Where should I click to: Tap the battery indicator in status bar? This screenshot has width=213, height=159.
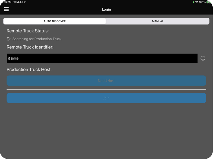(x=208, y=2)
